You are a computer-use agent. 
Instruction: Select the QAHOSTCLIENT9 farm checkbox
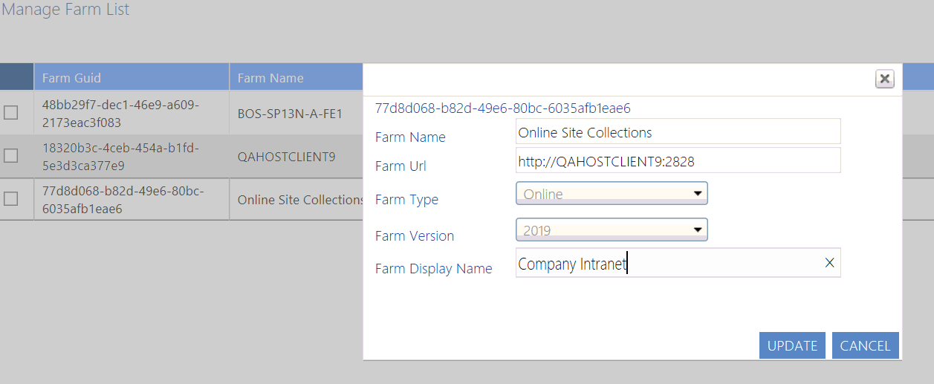click(11, 155)
